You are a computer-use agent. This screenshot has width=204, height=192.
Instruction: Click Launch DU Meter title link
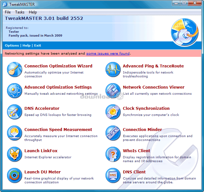[x=43, y=172]
